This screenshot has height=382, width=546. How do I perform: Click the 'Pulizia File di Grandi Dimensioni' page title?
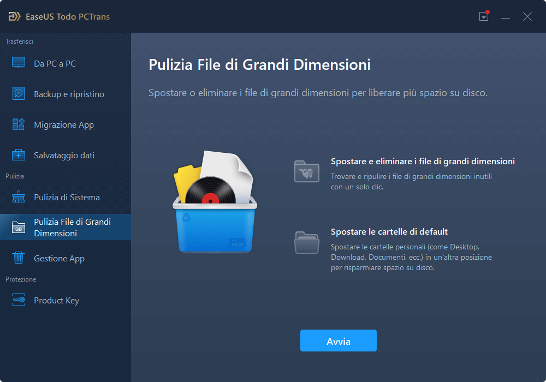coord(260,65)
